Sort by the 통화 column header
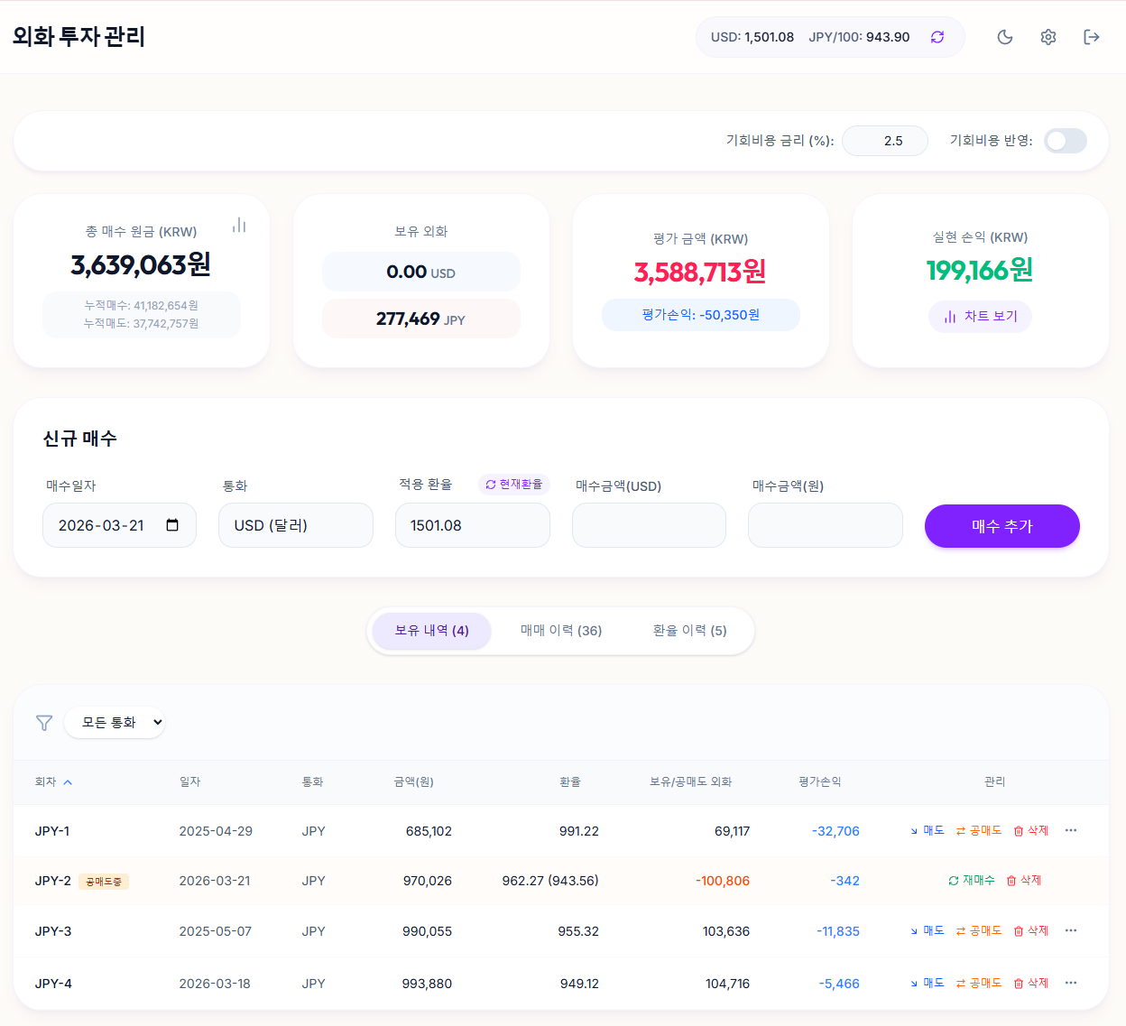The width and height of the screenshot is (1126, 1026). coord(312,781)
